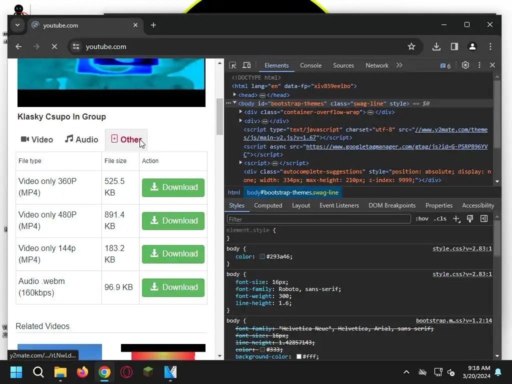Open the tab search dropdown
Viewport: 512px width, 384px height.
pos(17,25)
